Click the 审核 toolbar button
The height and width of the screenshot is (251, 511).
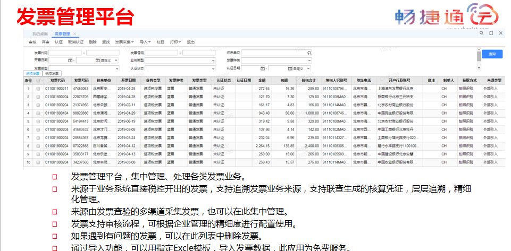(32, 41)
